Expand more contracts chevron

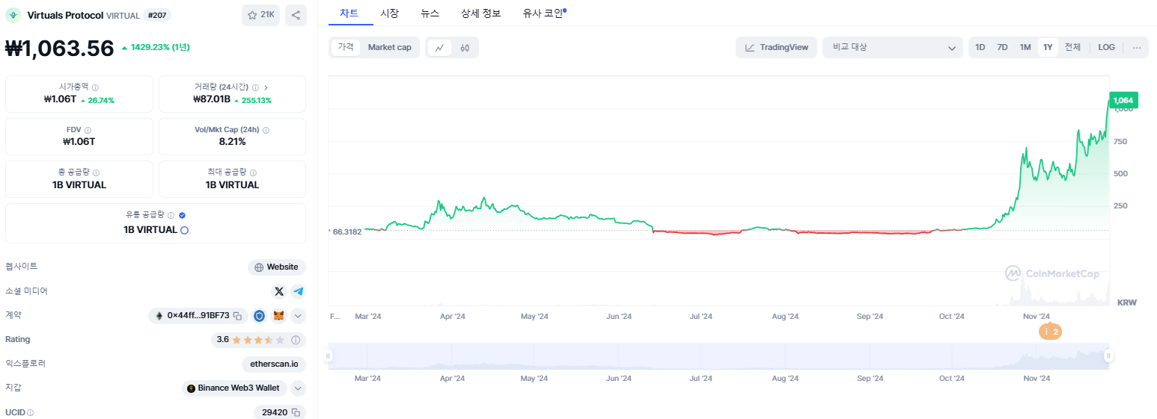pos(298,316)
